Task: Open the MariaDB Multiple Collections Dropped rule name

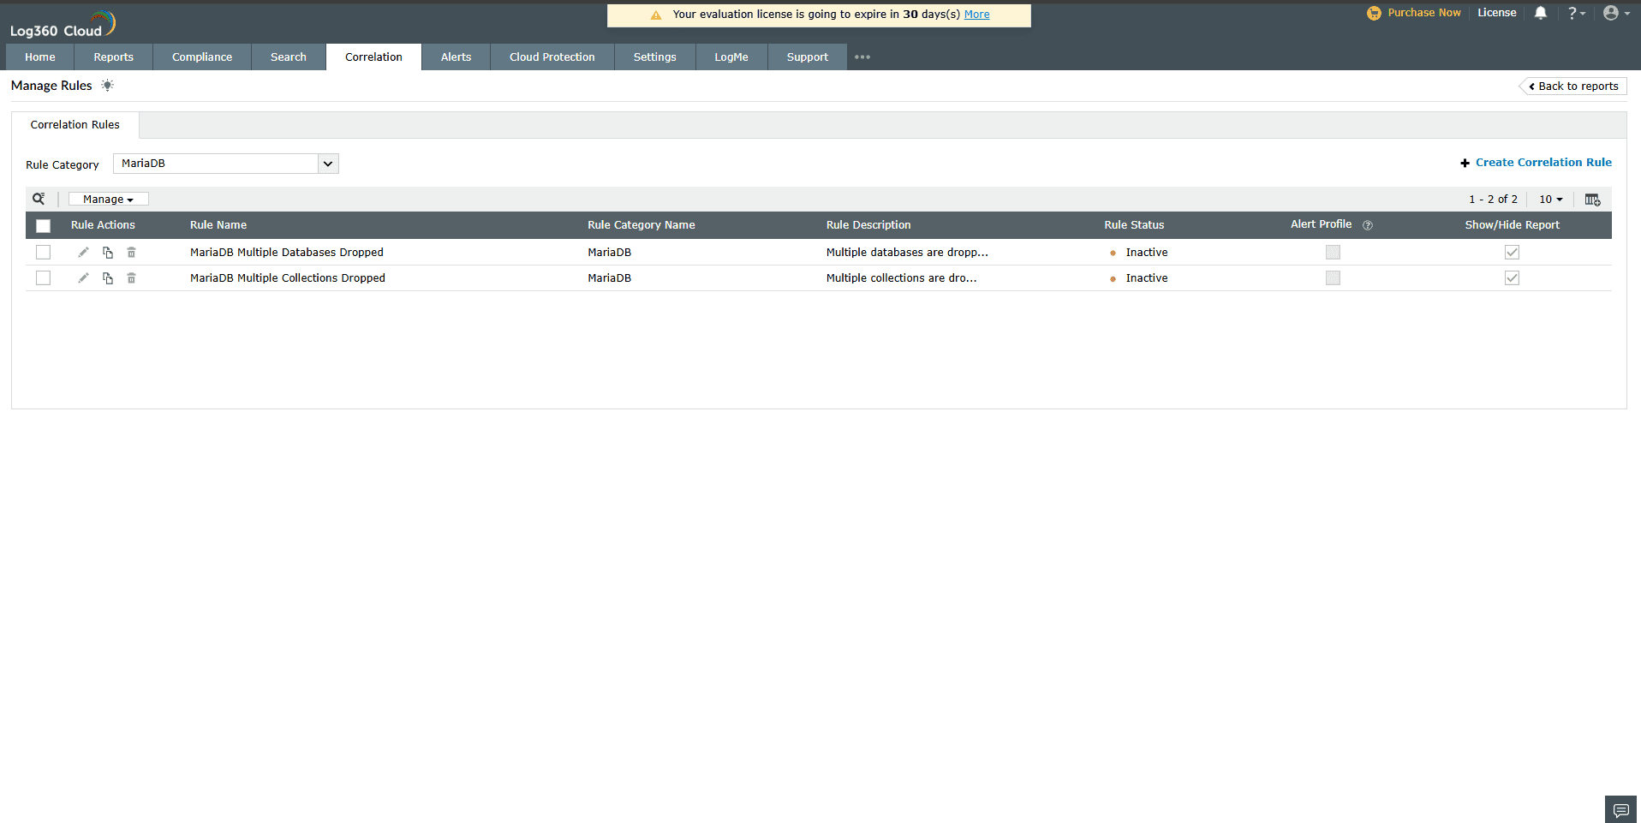Action: point(288,278)
